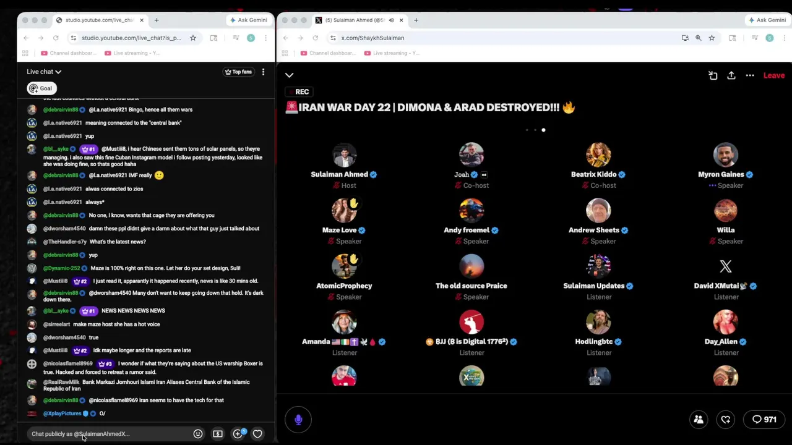Click the red Leave button
792x445 pixels.
pyautogui.click(x=774, y=75)
